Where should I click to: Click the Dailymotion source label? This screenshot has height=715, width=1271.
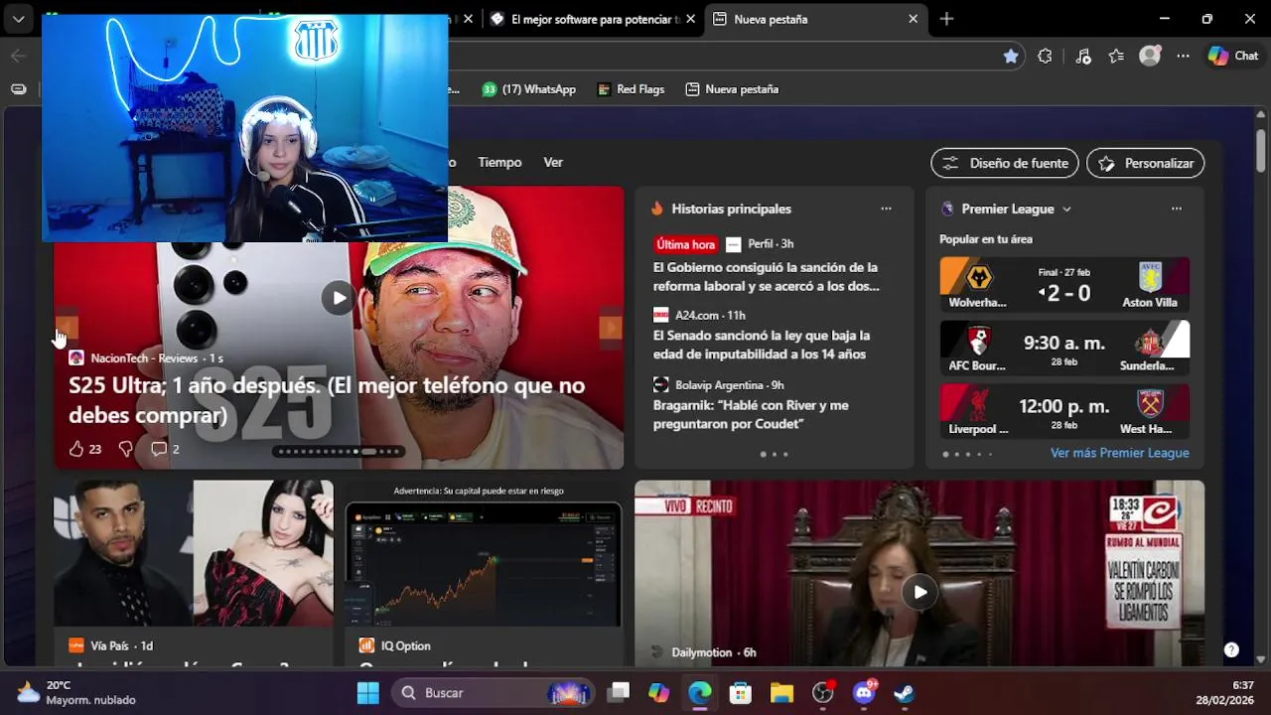point(703,652)
